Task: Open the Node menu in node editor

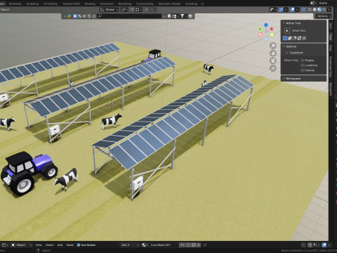Action: point(70,245)
